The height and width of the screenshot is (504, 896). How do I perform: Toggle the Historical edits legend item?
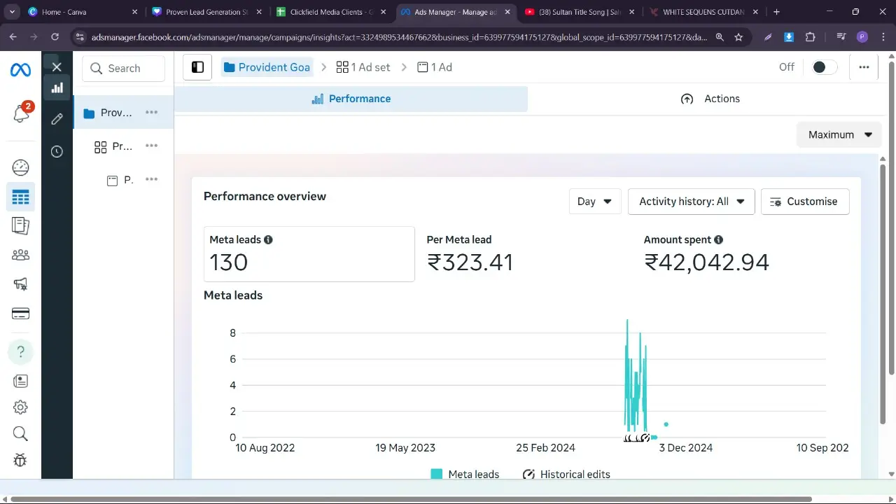click(x=566, y=474)
